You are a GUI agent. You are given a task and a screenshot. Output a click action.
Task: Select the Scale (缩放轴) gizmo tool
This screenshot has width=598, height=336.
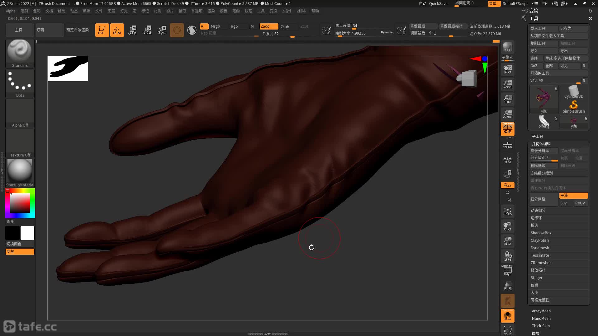coord(147,30)
